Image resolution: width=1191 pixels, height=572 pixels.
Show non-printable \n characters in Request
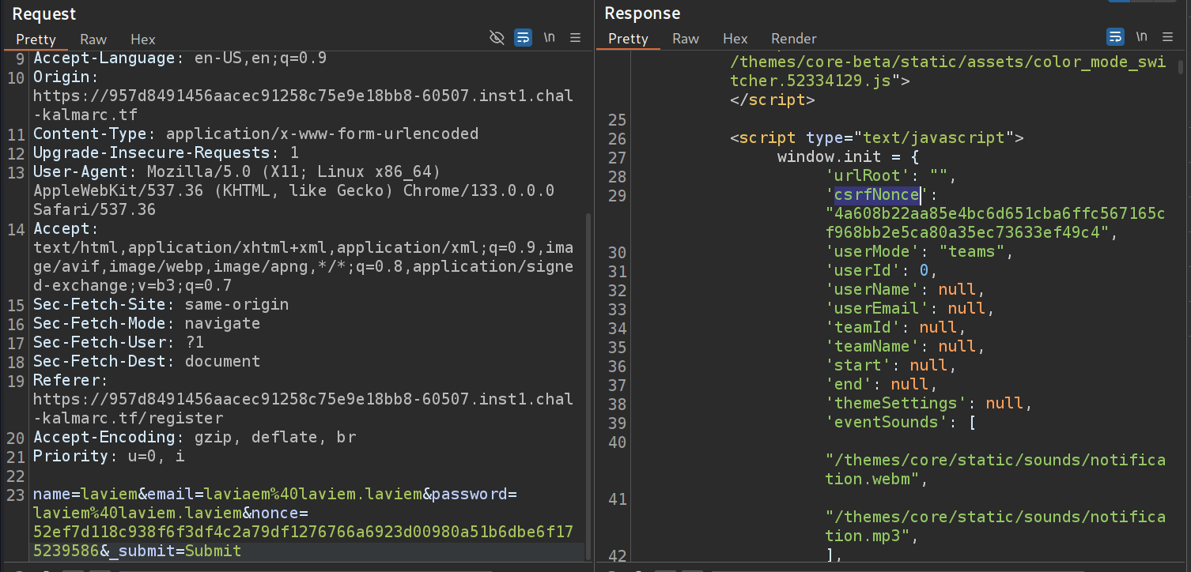[x=549, y=38]
